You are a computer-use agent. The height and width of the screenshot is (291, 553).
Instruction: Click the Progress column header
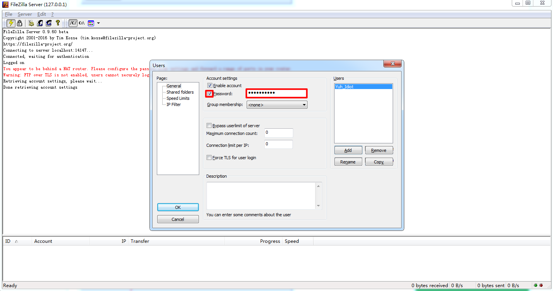pos(254,241)
